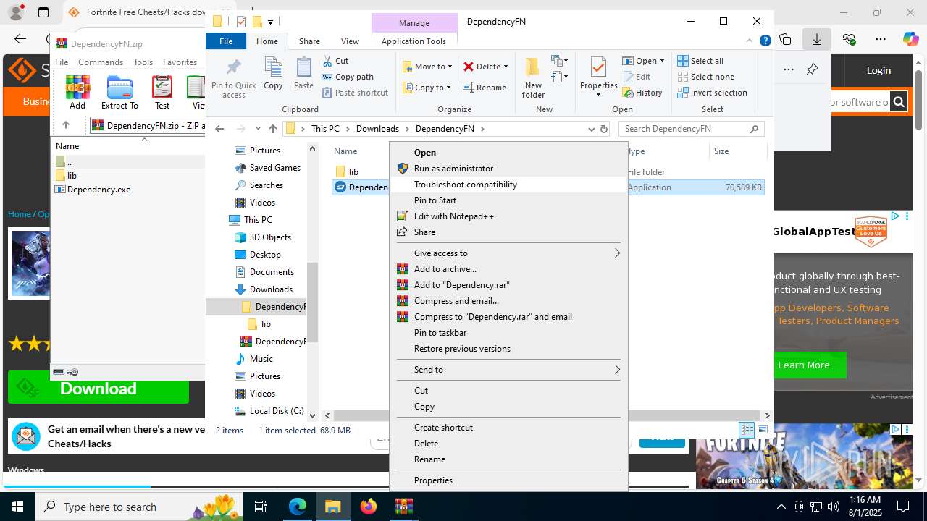Click Task View taskbar icon
The height and width of the screenshot is (521, 927).
tap(261, 507)
